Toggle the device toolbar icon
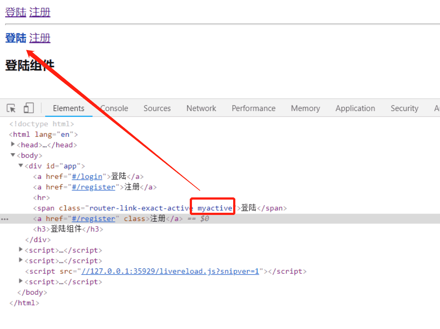 [28, 108]
